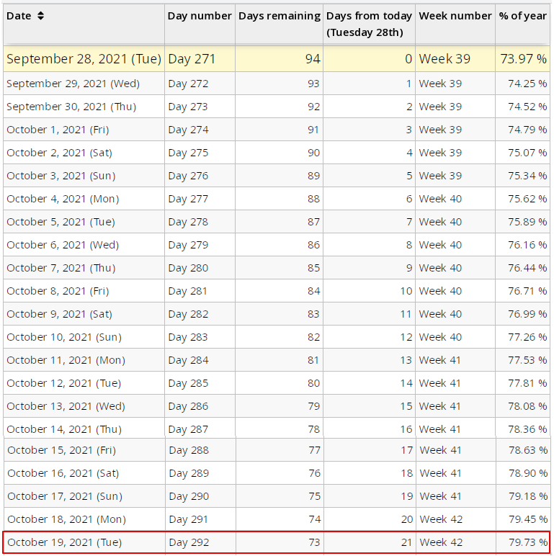The width and height of the screenshot is (554, 556).
Task: Select October 5, 2021 (Tue) date
Action: click(x=61, y=222)
